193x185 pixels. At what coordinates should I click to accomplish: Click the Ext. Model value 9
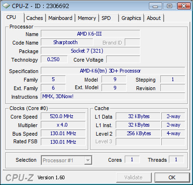coord(114,88)
